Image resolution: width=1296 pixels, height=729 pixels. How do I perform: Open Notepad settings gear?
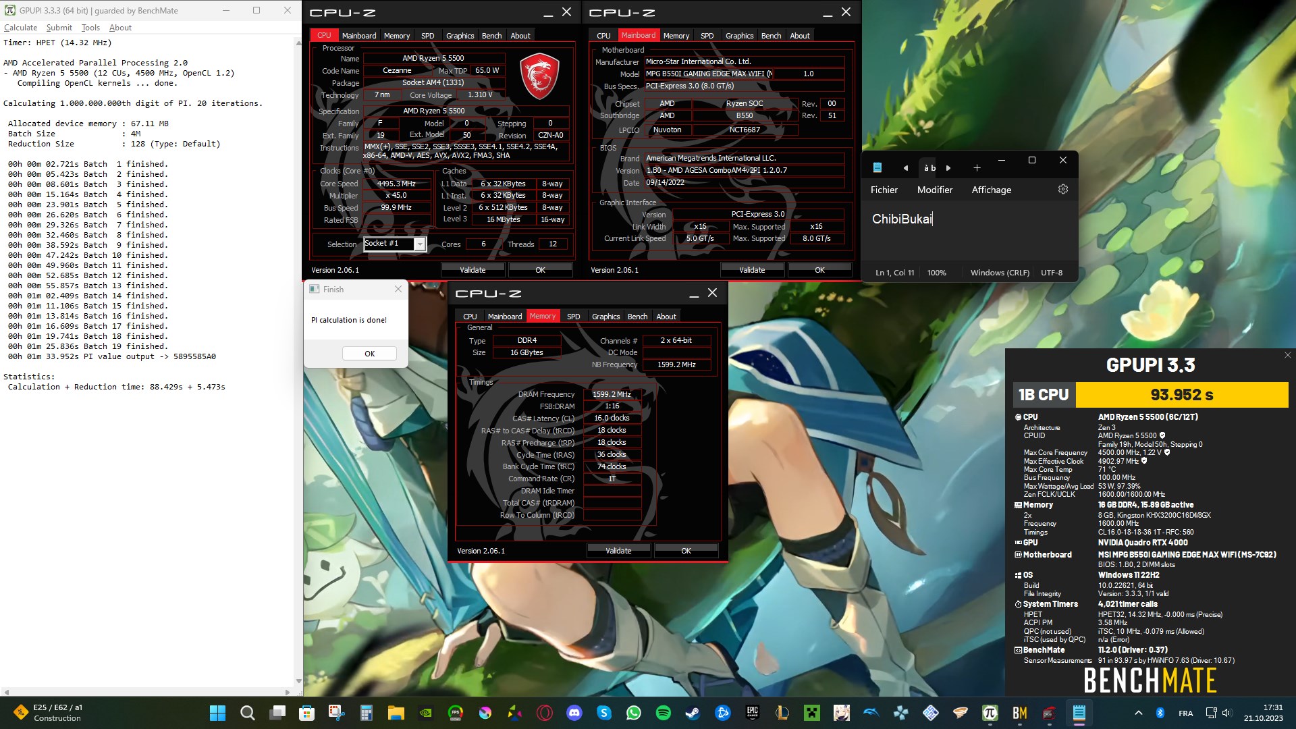1063,190
